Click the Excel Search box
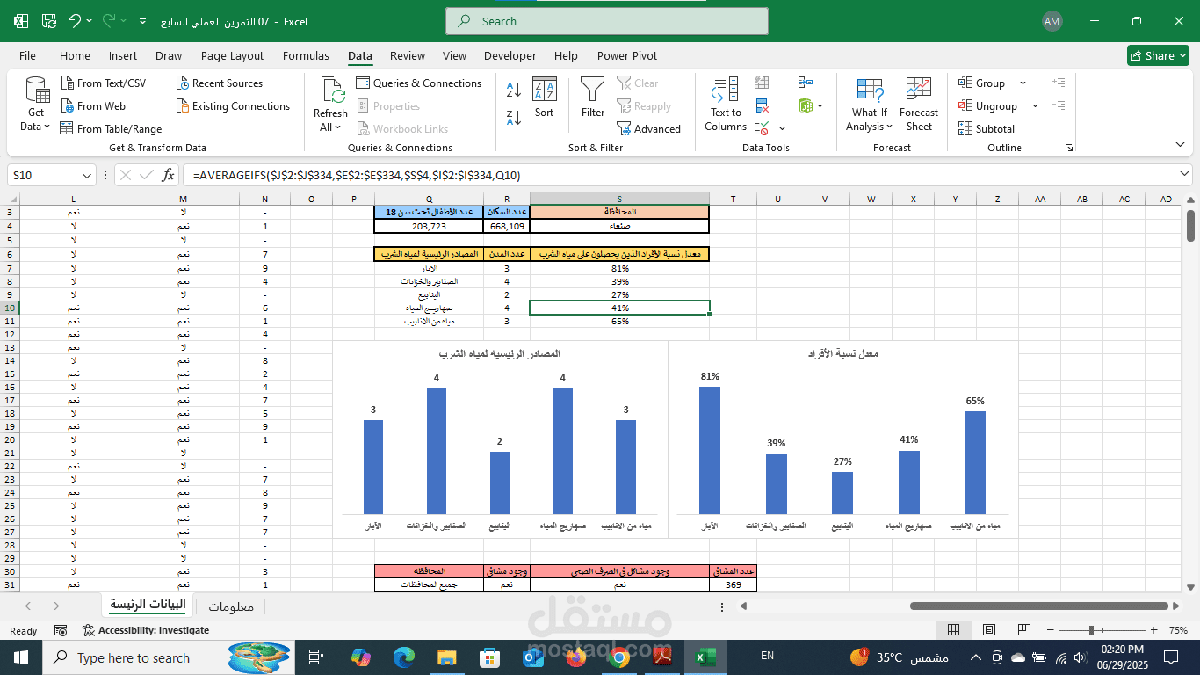The height and width of the screenshot is (675, 1200). pos(607,21)
